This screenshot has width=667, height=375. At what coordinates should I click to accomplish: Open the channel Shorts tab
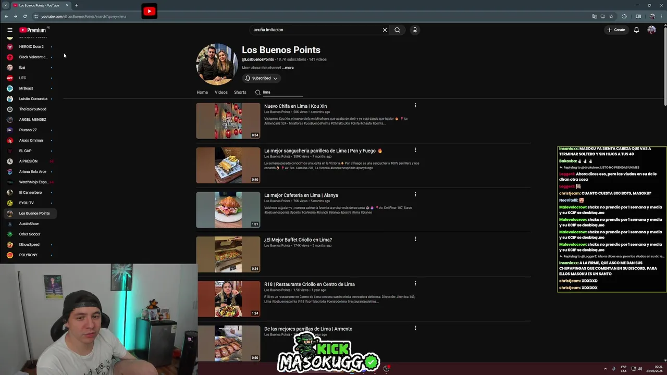(x=240, y=92)
